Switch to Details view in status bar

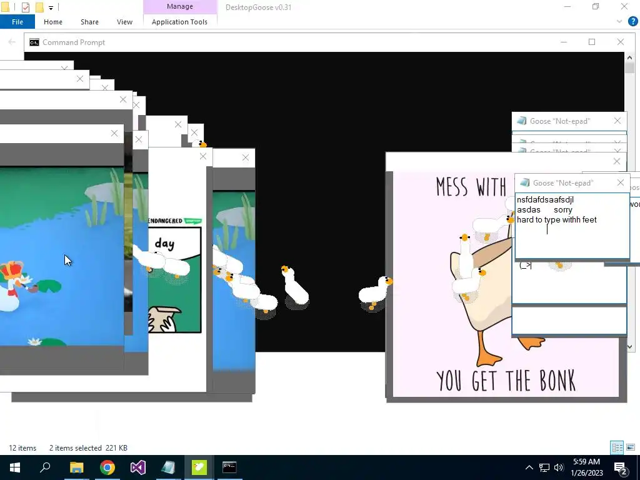(617, 447)
